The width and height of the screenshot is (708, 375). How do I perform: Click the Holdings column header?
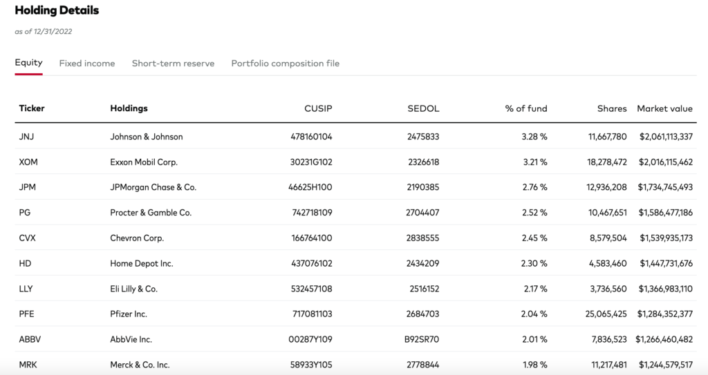coord(129,108)
